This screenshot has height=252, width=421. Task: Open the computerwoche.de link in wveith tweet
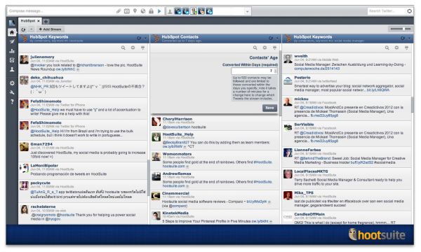[x=317, y=69]
